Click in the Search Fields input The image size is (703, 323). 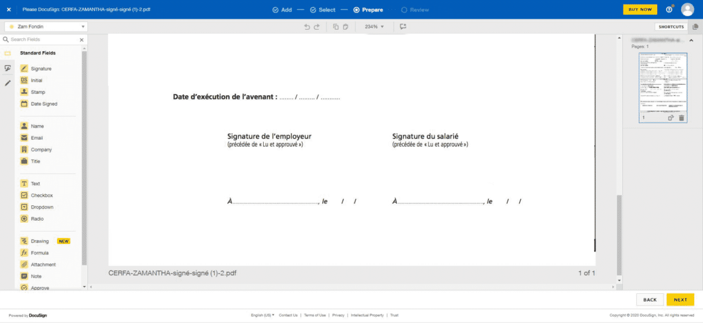point(43,40)
